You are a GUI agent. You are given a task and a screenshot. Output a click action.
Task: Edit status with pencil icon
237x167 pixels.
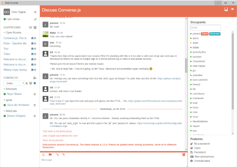(35, 19)
